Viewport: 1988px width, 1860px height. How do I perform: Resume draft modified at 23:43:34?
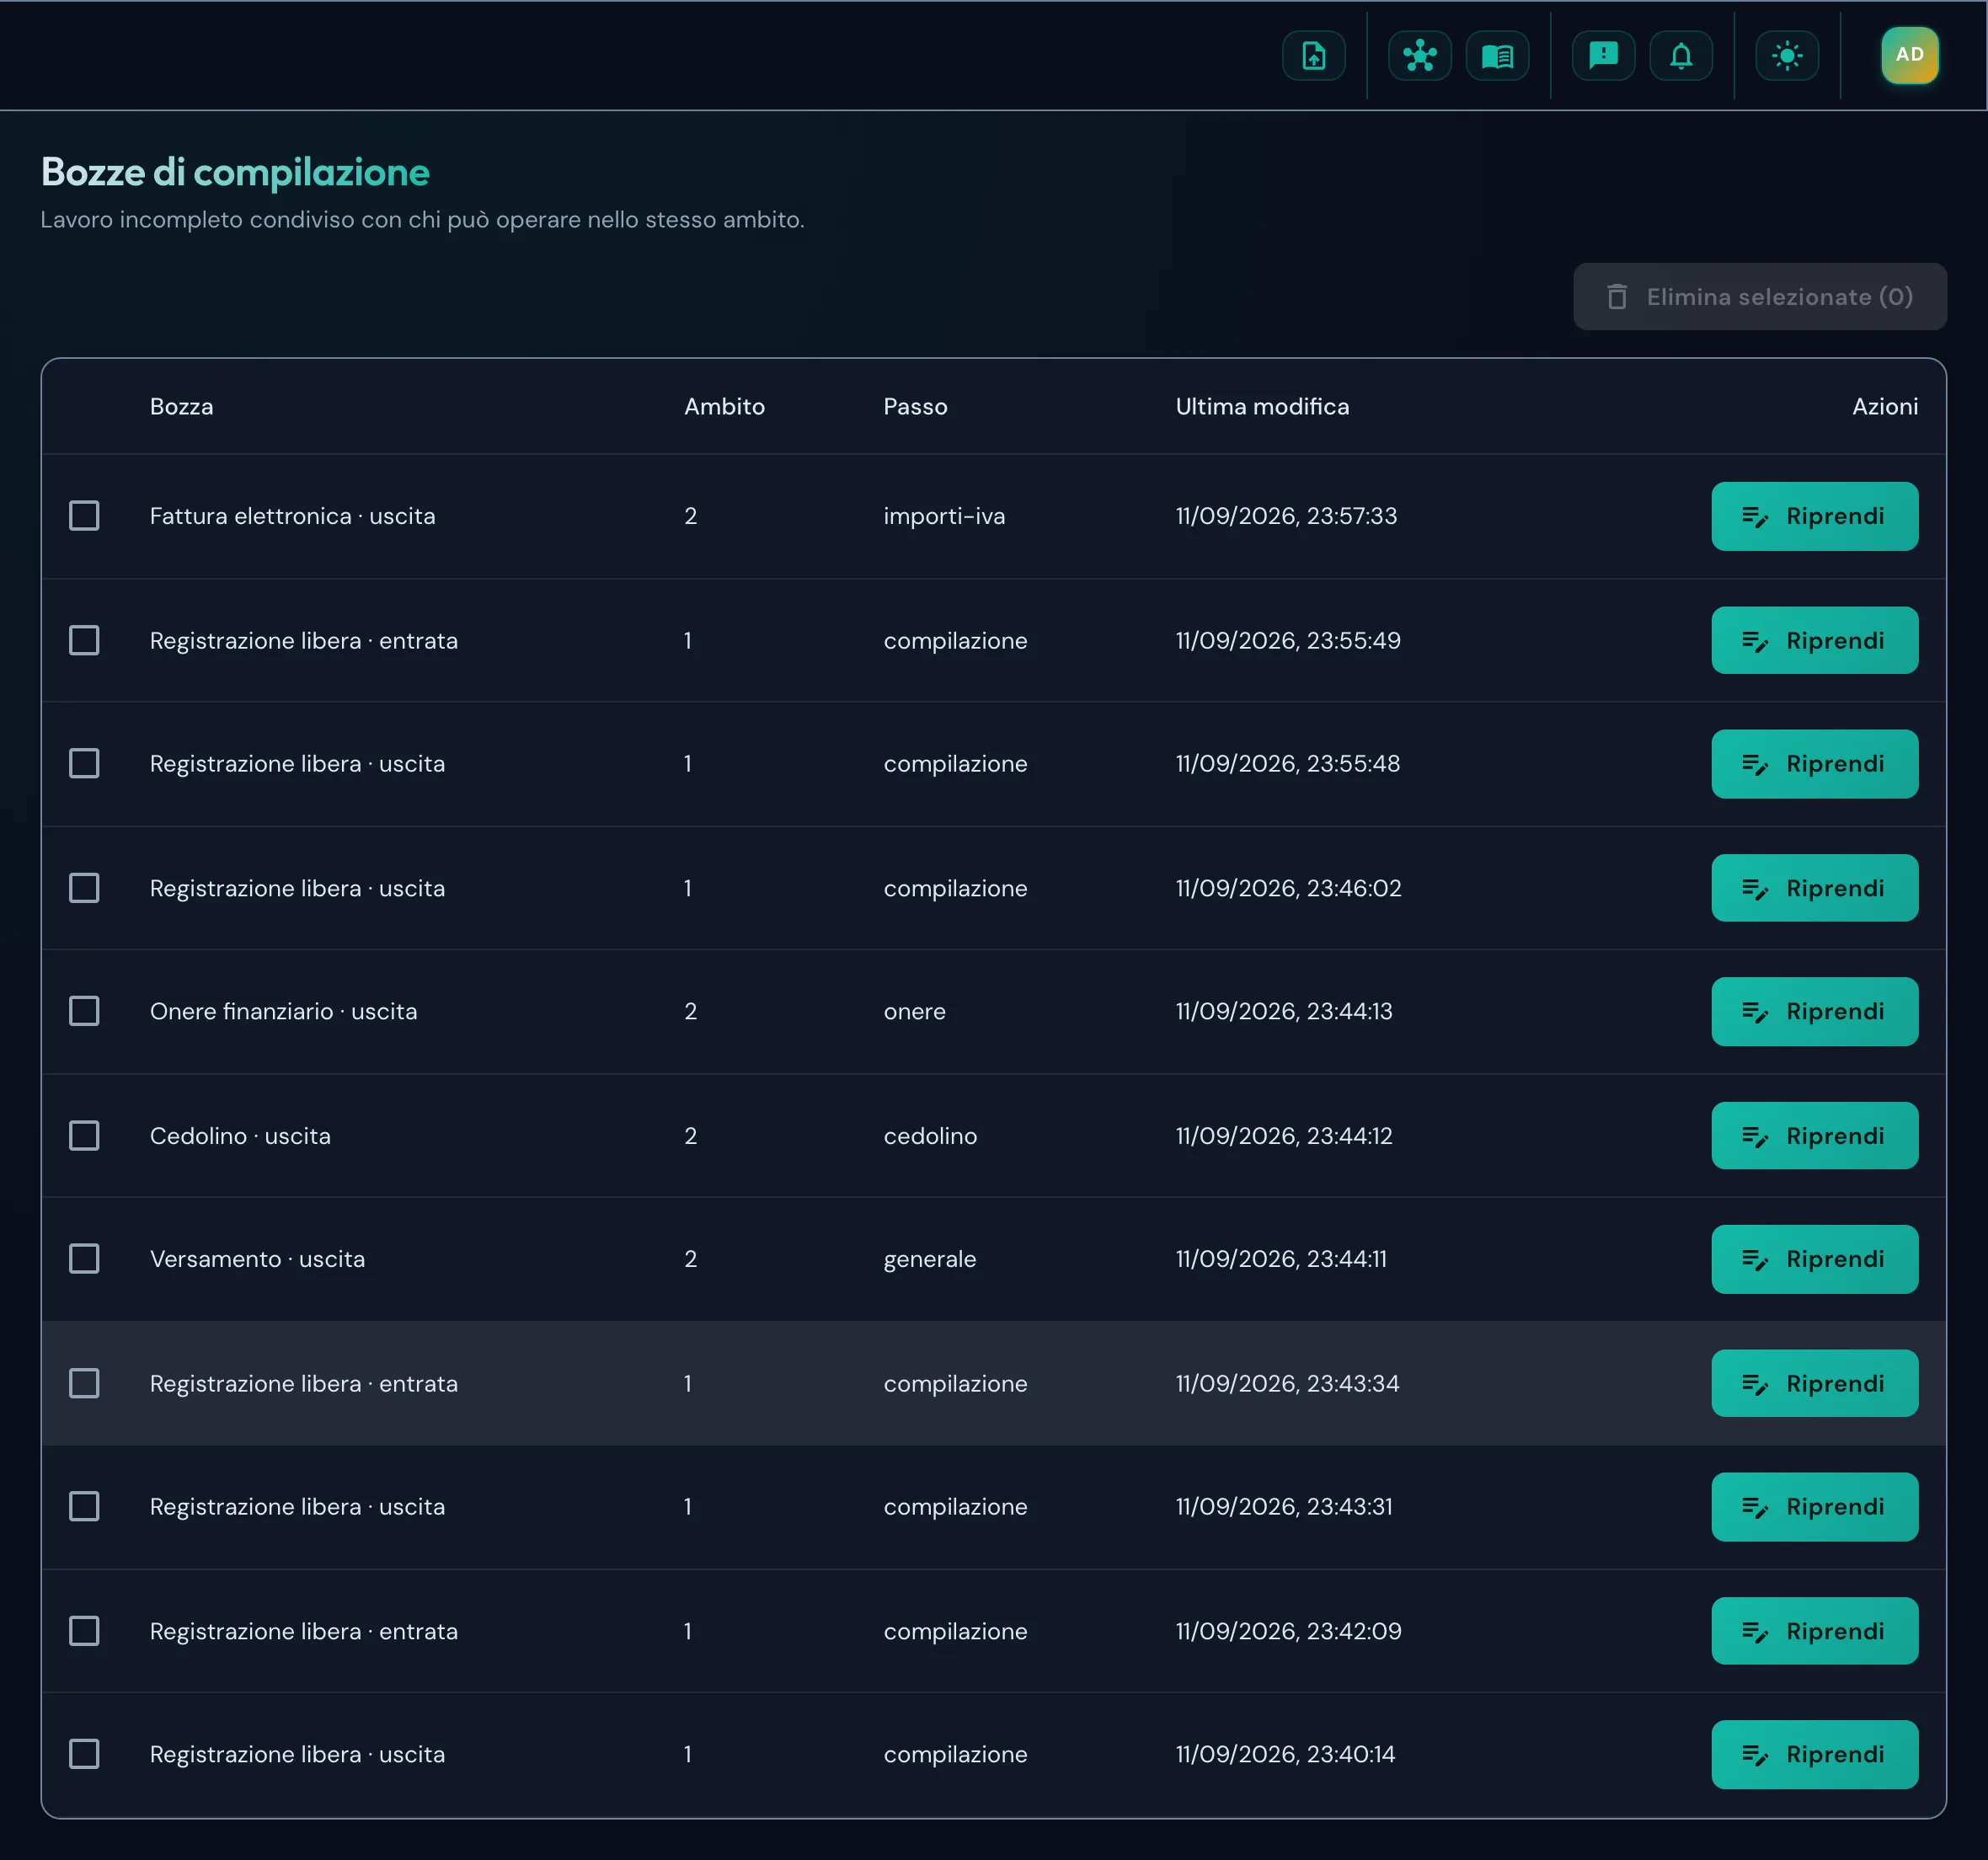pos(1814,1383)
